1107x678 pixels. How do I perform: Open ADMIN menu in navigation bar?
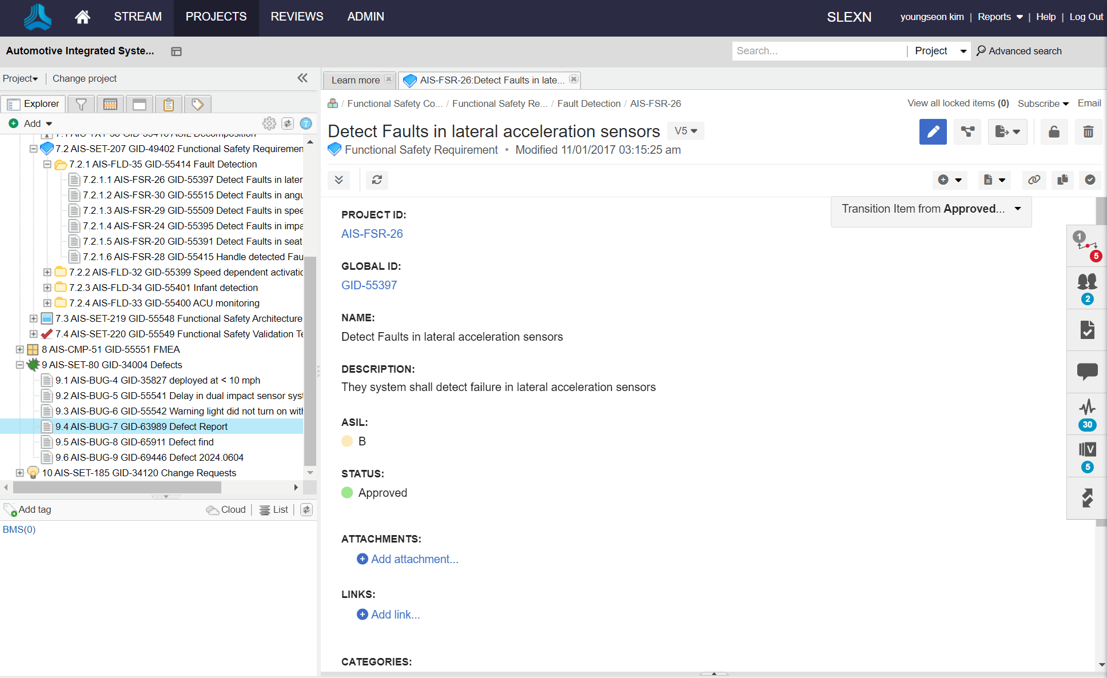point(365,17)
